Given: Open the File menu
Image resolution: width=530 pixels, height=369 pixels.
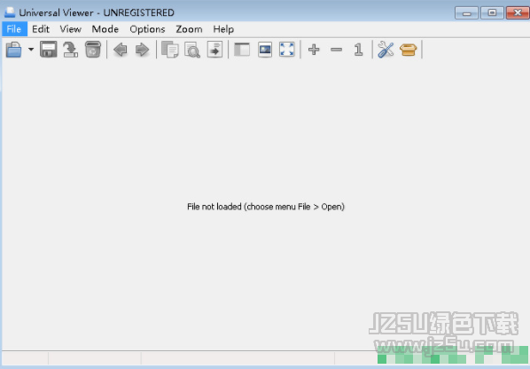Looking at the screenshot, I should (14, 29).
